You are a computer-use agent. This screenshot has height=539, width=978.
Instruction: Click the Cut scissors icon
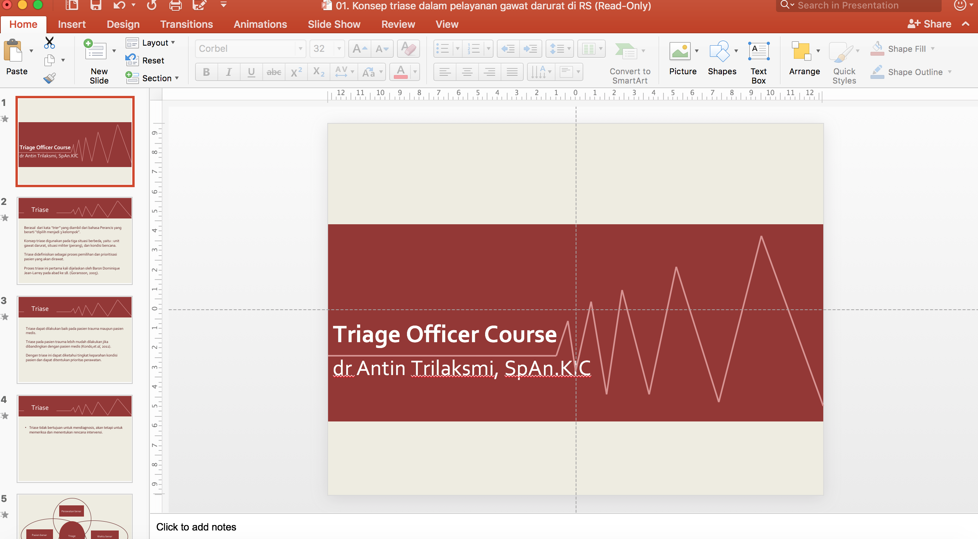tap(49, 43)
